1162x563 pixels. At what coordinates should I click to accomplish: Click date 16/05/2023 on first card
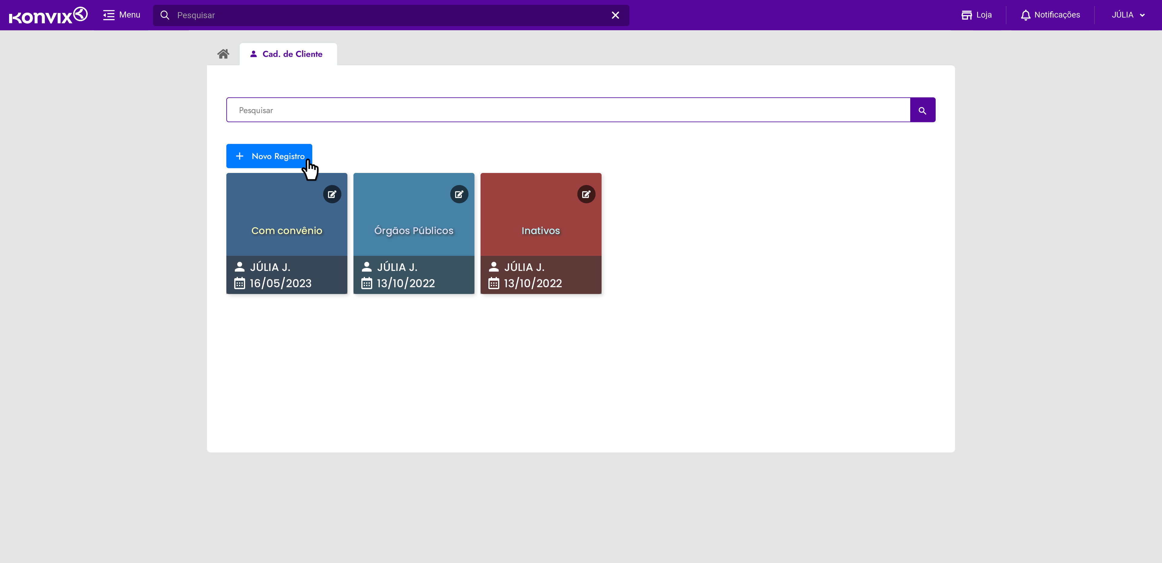point(280,283)
